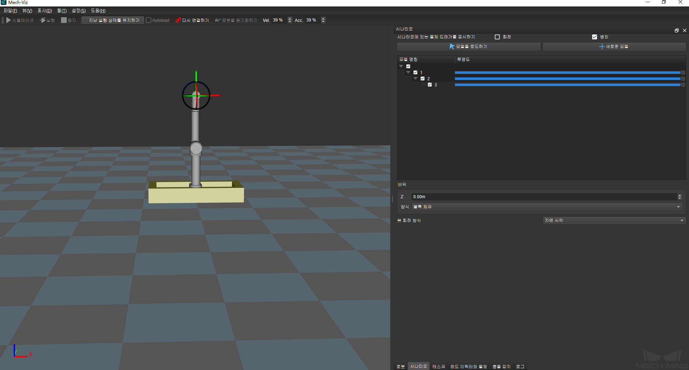Click the Mech-Viz app logo icon
The image size is (689, 370).
[x=4, y=3]
